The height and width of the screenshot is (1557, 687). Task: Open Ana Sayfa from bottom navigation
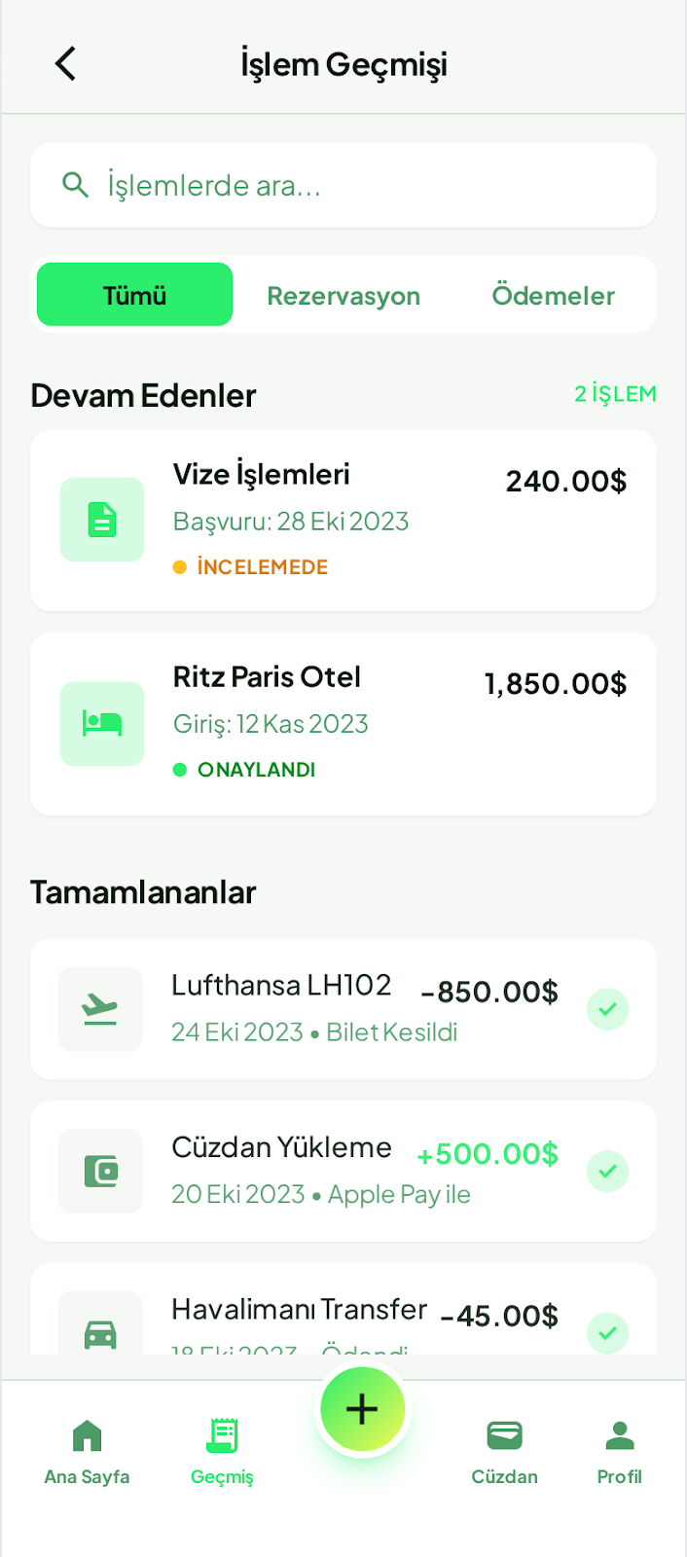coord(87,1451)
